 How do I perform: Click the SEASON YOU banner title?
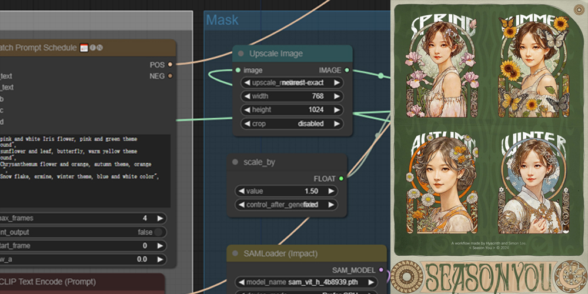pyautogui.click(x=489, y=277)
